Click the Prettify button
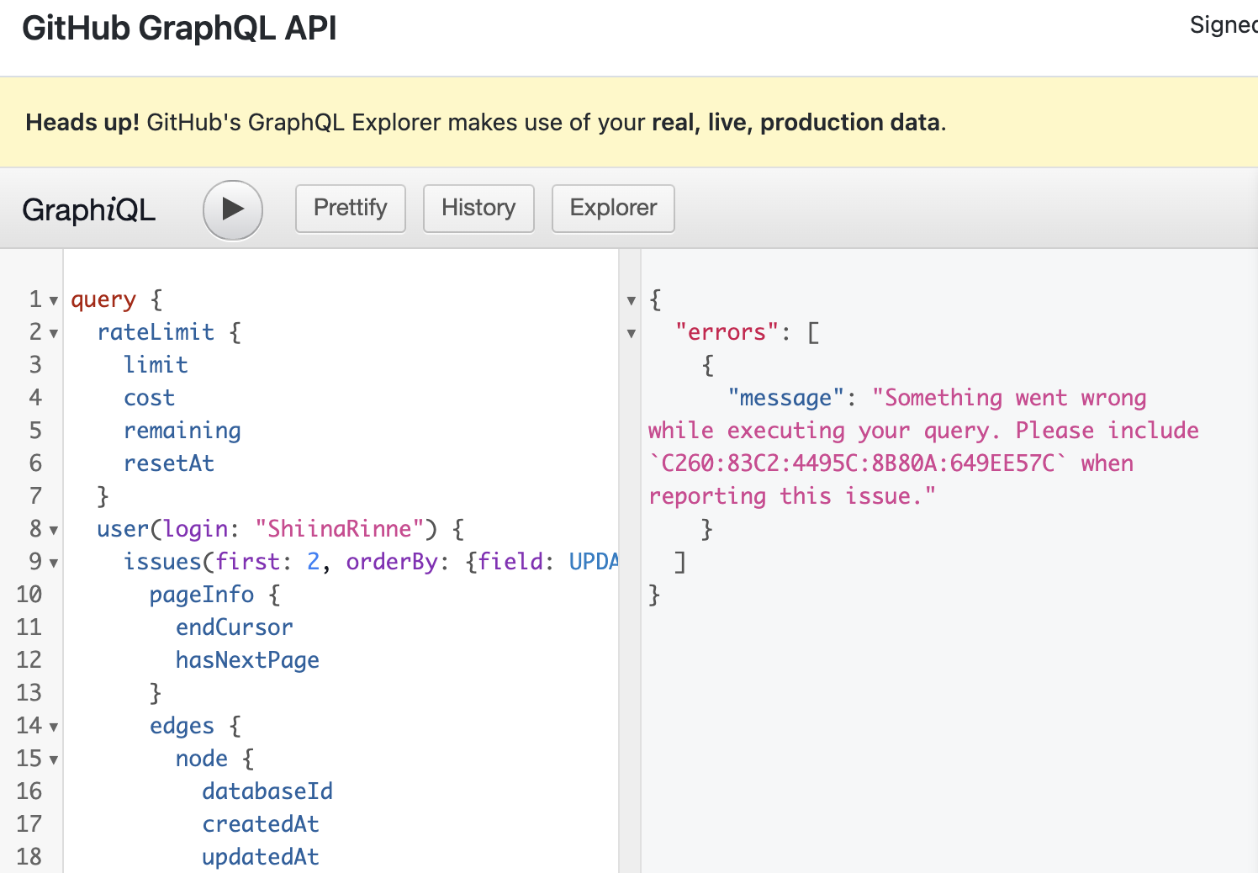The height and width of the screenshot is (873, 1258). 350,208
